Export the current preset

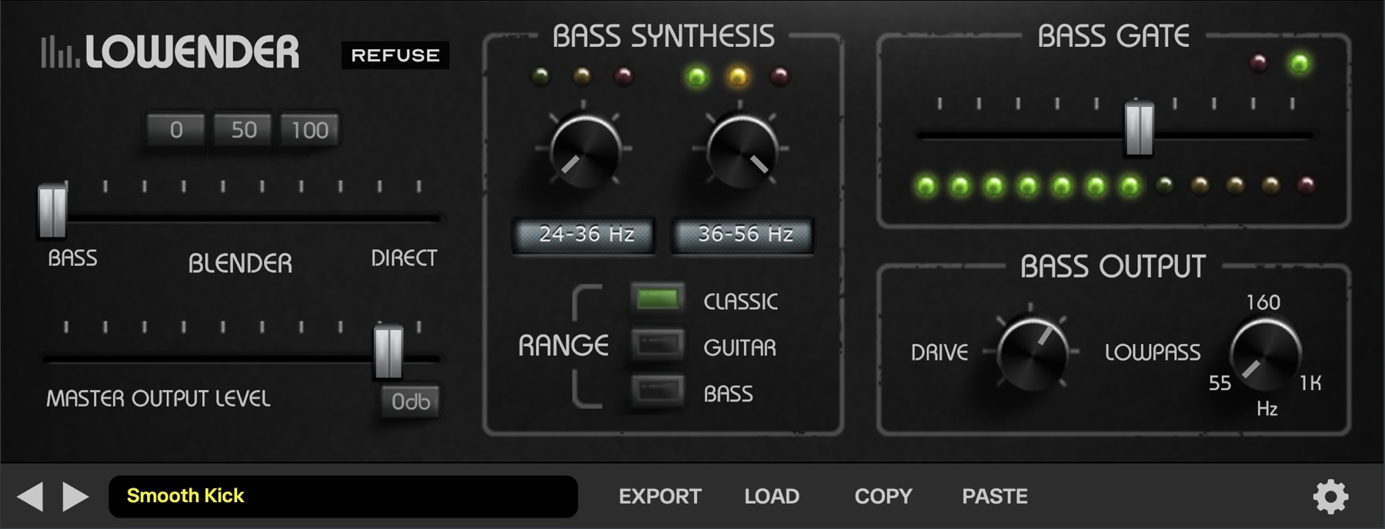(x=659, y=497)
